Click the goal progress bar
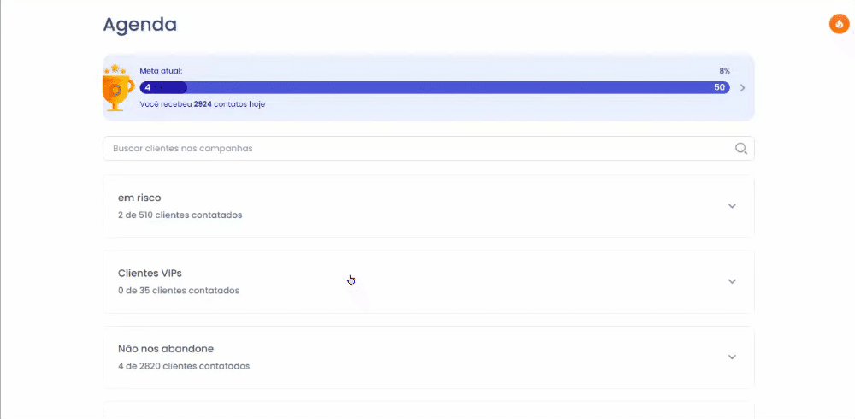The image size is (855, 419). (x=434, y=87)
